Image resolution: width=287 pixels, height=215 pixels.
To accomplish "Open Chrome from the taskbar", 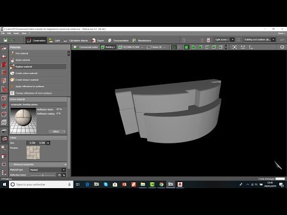I will coord(161,185).
